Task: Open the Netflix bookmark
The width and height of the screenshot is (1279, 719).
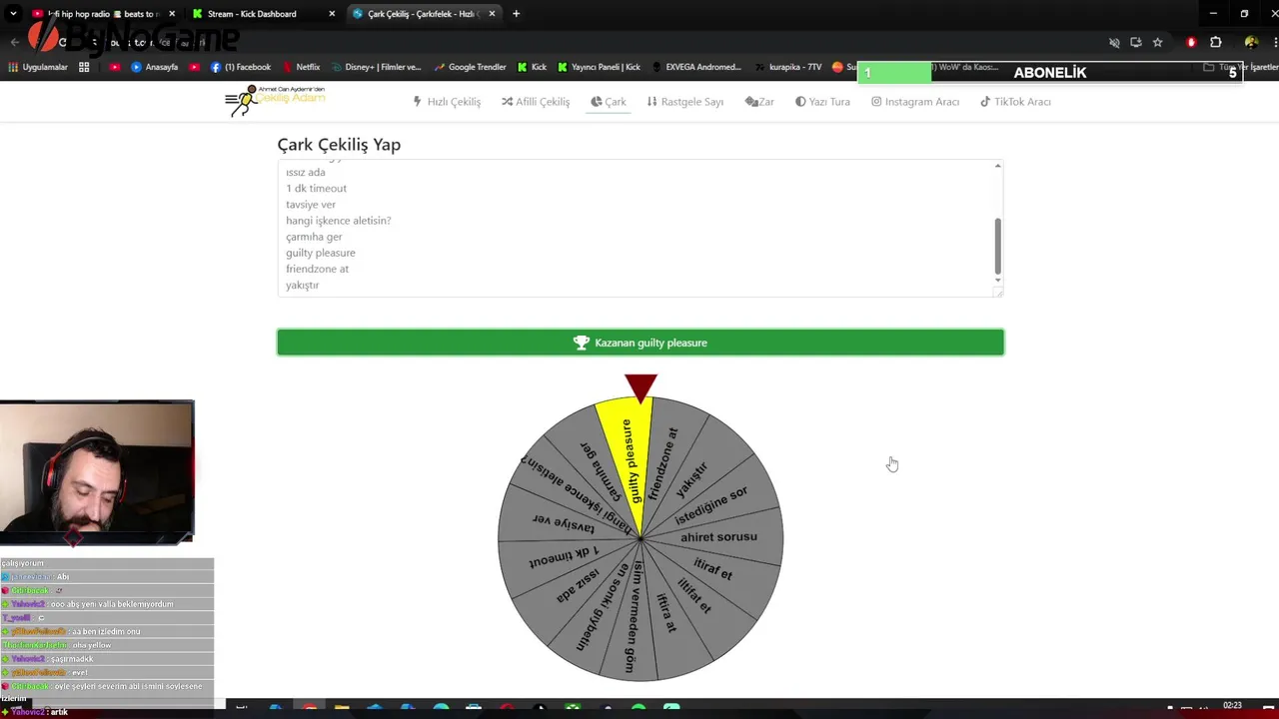Action: click(x=301, y=67)
